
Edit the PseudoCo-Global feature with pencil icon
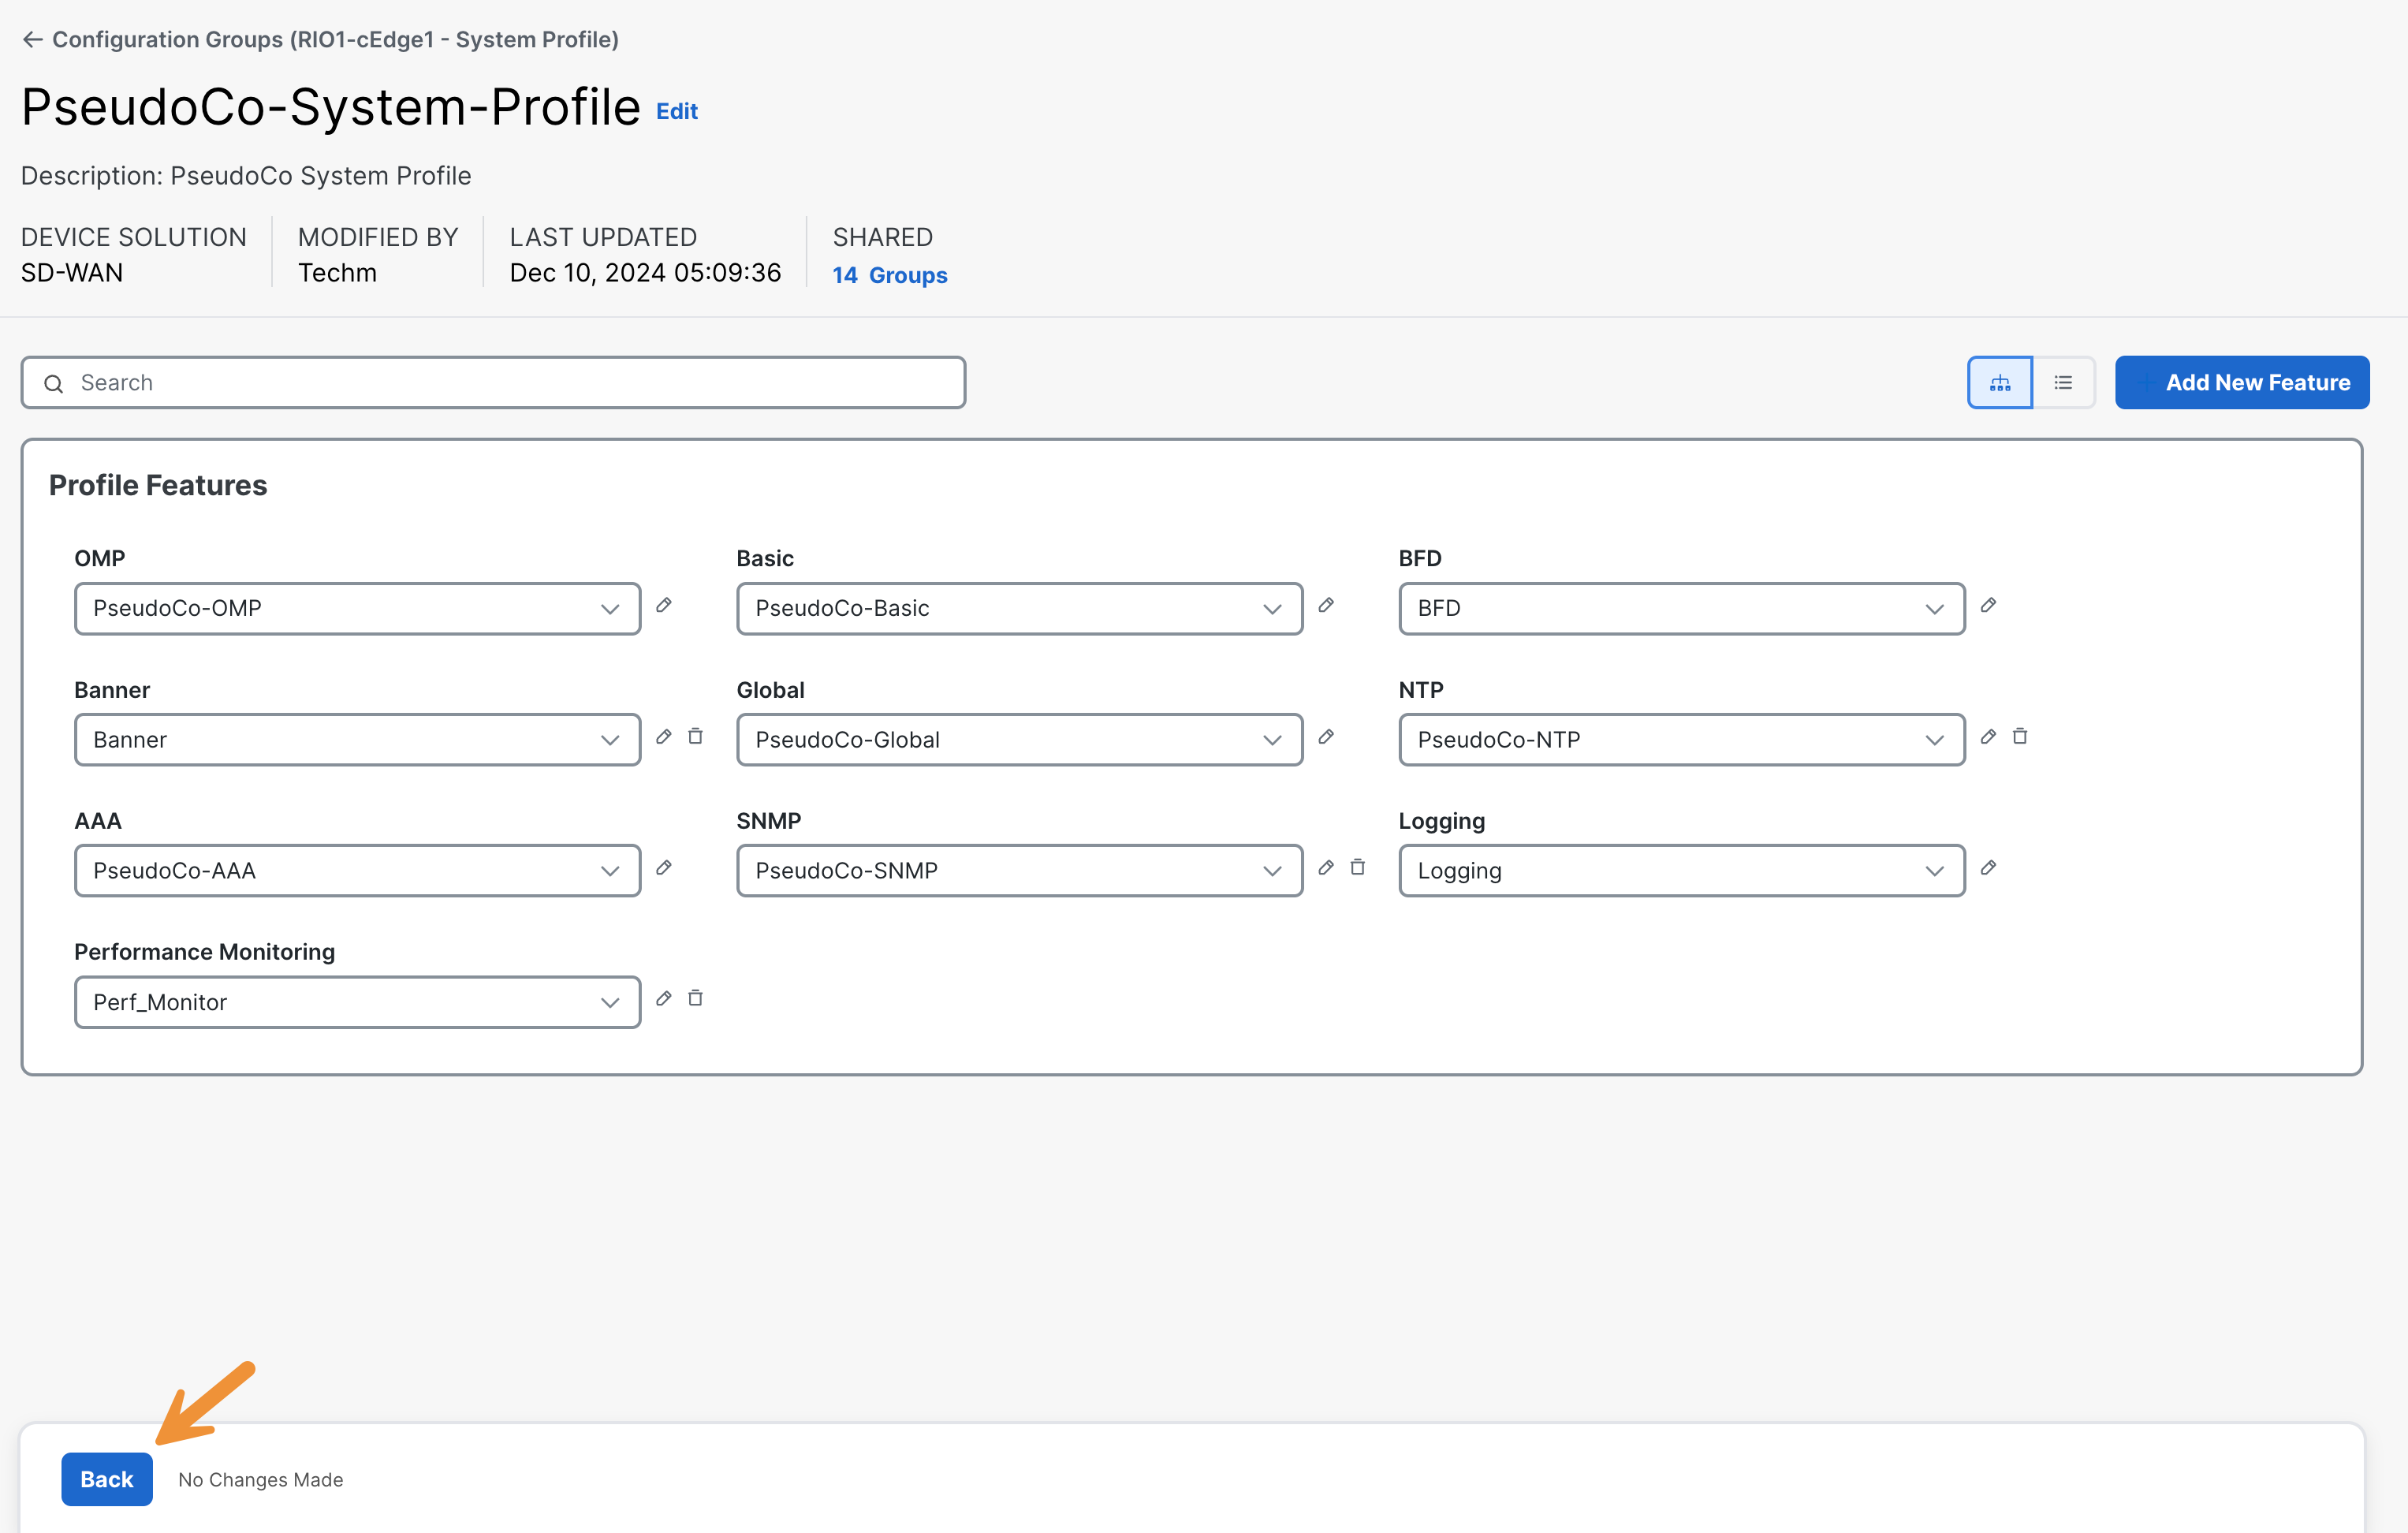coord(1326,737)
